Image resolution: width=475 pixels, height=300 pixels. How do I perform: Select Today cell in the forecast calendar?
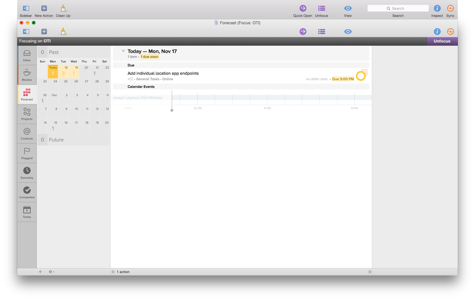[53, 71]
